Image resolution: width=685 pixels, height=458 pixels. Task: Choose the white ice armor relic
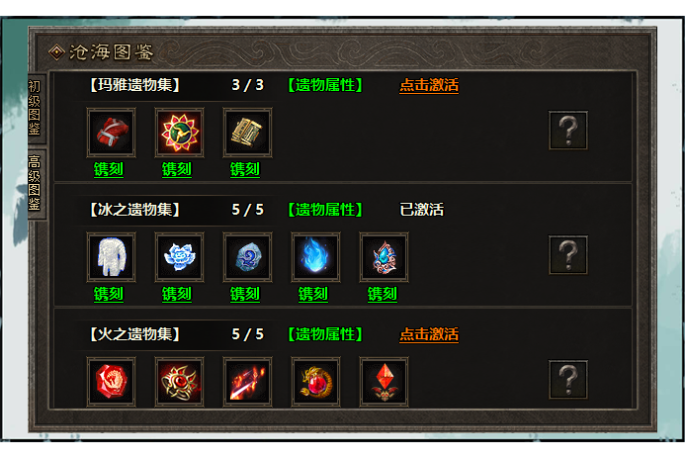(x=111, y=257)
